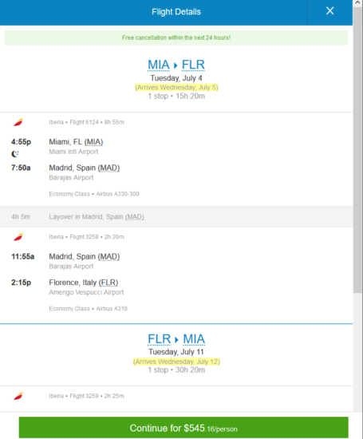Click the arrow between MIA and FLR

click(x=176, y=65)
